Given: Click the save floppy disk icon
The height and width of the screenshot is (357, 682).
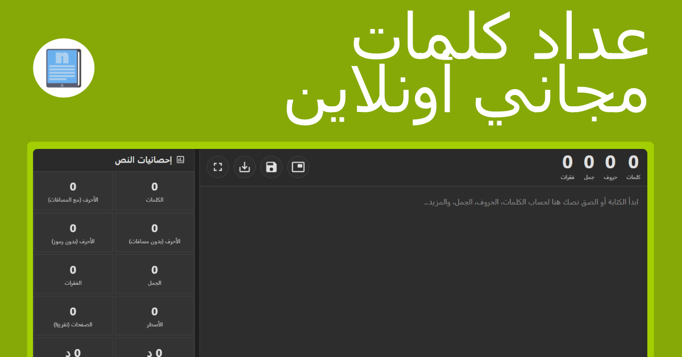Looking at the screenshot, I should click(x=271, y=167).
